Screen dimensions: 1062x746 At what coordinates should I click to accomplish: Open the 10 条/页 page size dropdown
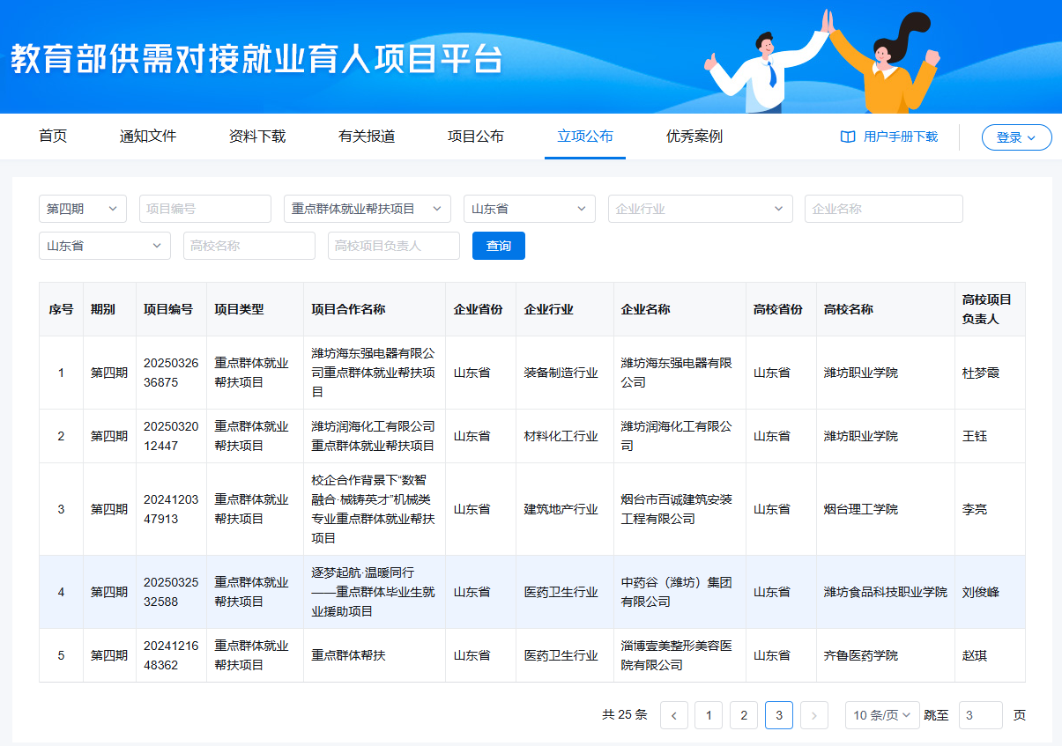point(882,715)
